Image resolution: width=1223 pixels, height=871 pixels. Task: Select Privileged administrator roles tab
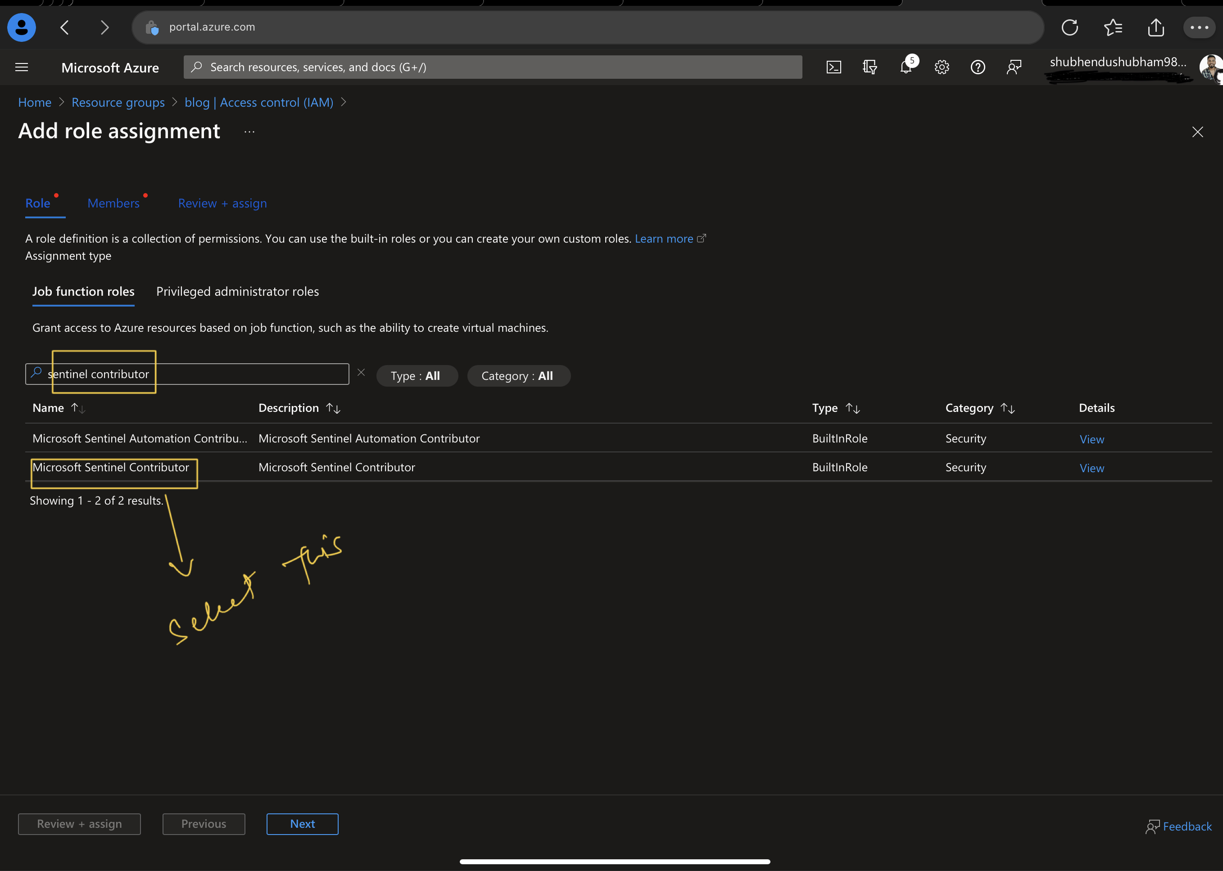click(237, 291)
